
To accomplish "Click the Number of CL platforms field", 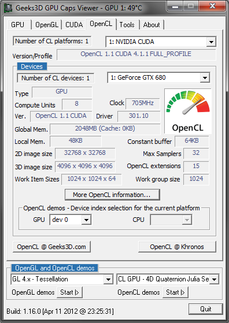I will (x=52, y=41).
